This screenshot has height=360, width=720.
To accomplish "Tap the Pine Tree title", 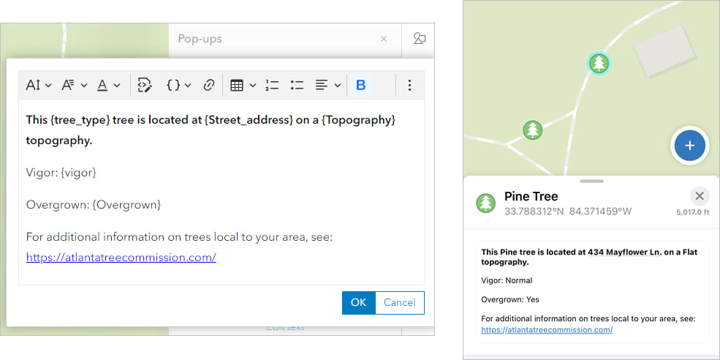I will click(x=531, y=196).
